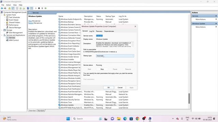Click Computer Management (Local) root node
This screenshot has height=122, width=218.
tap(15, 12)
